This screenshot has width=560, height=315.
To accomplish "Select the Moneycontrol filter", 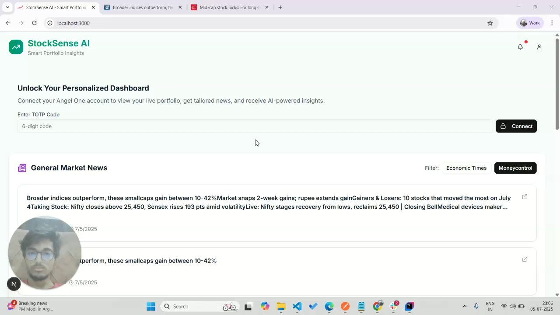I will click(515, 168).
